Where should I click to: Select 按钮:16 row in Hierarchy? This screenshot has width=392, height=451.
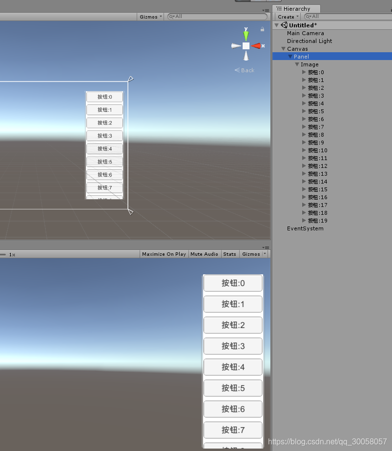[x=332, y=197]
